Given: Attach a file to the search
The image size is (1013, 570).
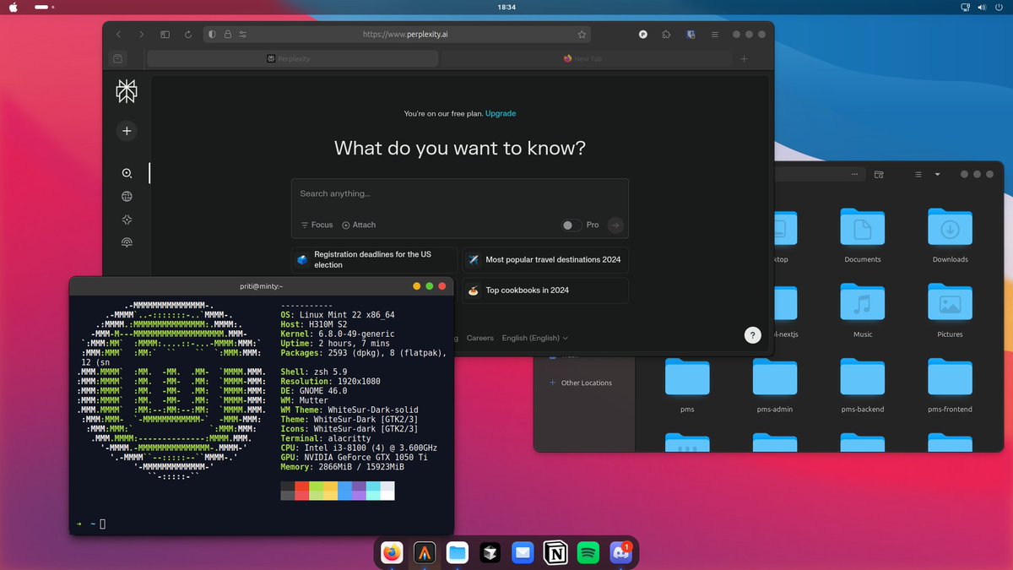Looking at the screenshot, I should (359, 225).
